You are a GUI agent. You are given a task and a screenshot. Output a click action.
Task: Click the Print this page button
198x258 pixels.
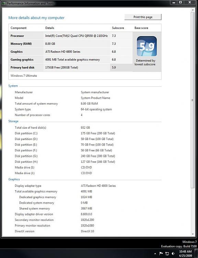coord(143,17)
